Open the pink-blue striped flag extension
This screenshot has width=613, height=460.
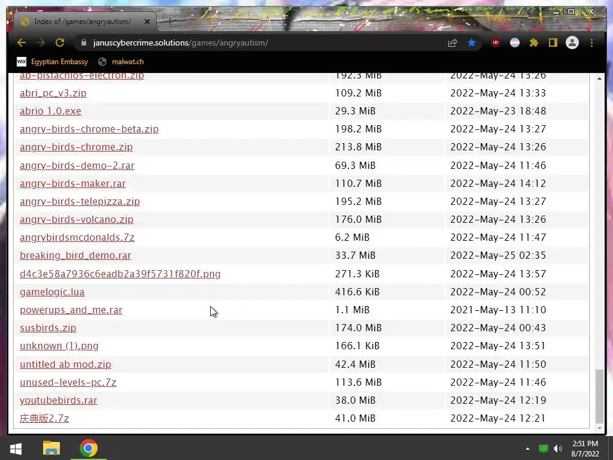[515, 43]
